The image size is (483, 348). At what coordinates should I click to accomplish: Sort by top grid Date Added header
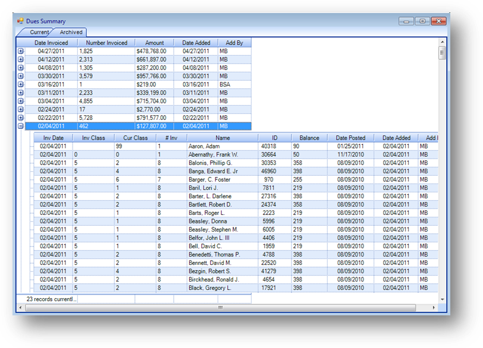click(x=196, y=43)
